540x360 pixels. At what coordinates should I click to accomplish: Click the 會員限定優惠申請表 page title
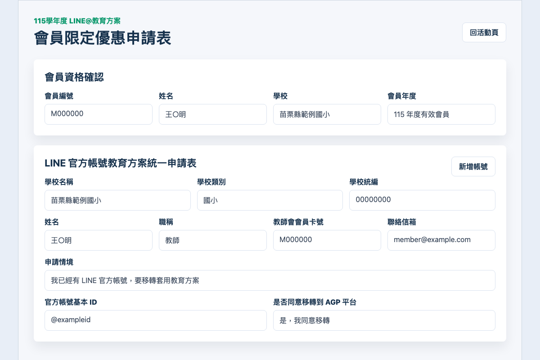point(103,38)
